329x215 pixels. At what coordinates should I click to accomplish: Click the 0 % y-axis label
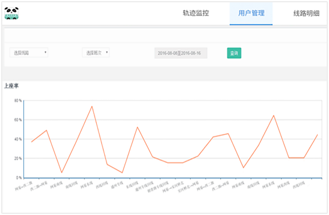point(19,177)
